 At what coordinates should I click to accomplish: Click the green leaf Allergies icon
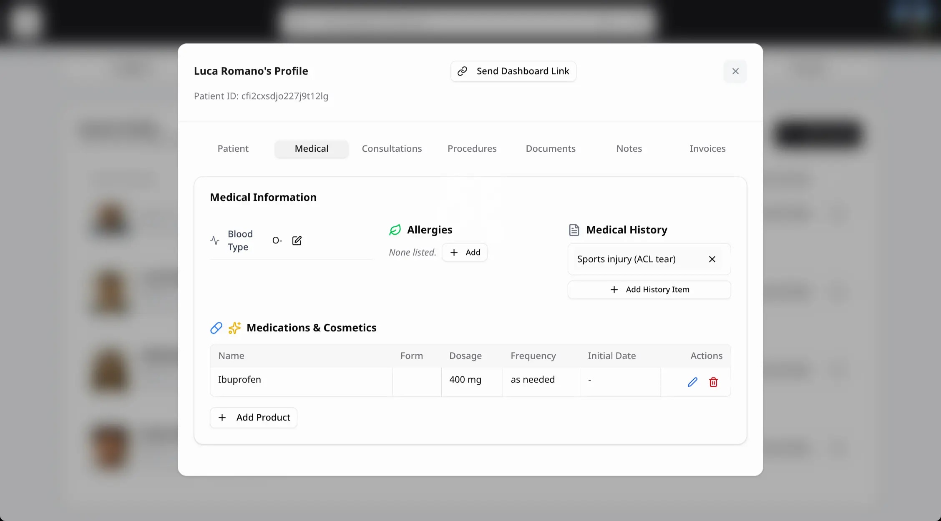[x=395, y=230]
